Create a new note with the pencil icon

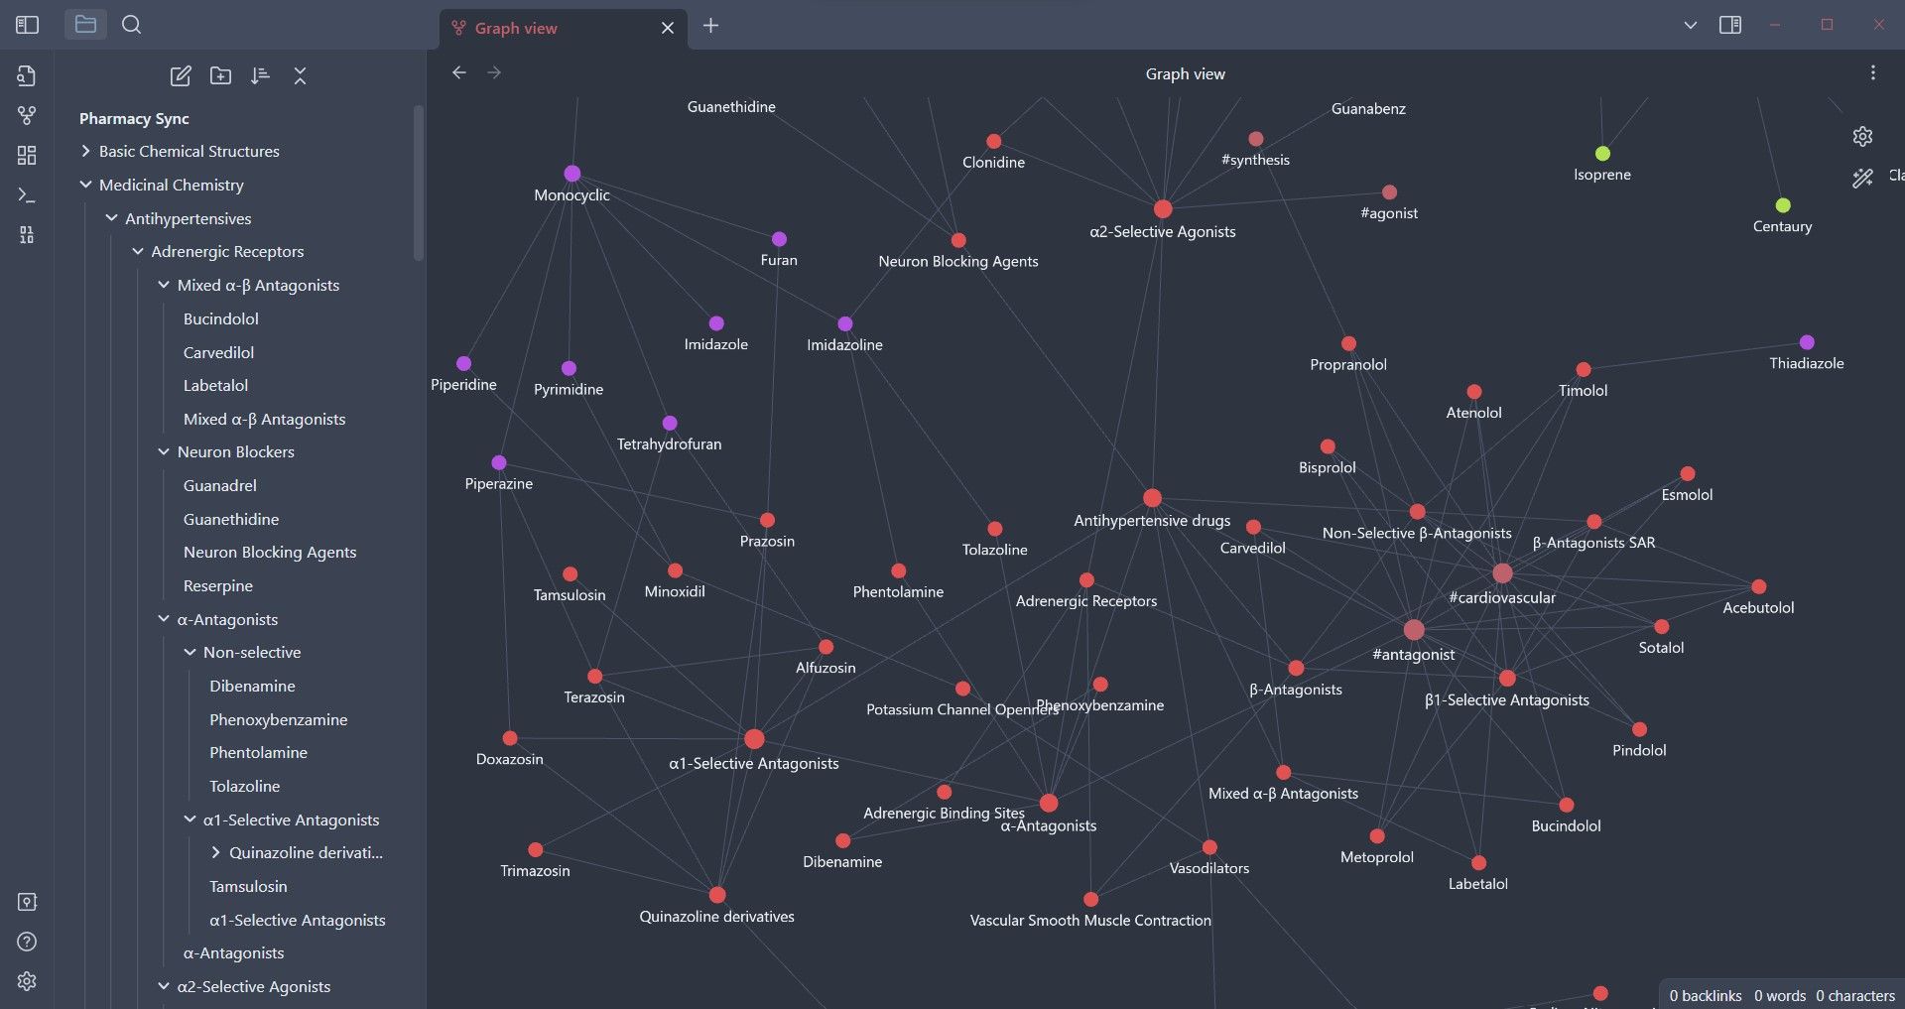tap(181, 75)
